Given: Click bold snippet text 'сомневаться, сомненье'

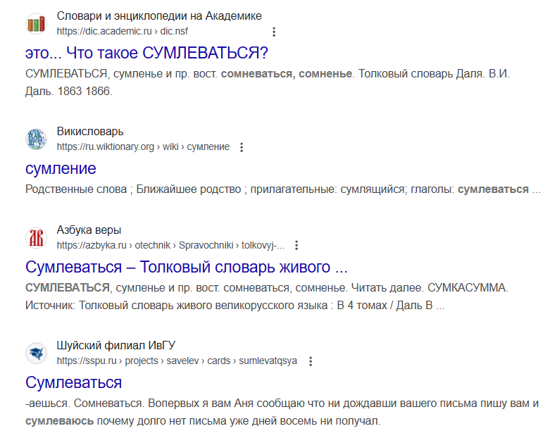Looking at the screenshot, I should tap(286, 74).
